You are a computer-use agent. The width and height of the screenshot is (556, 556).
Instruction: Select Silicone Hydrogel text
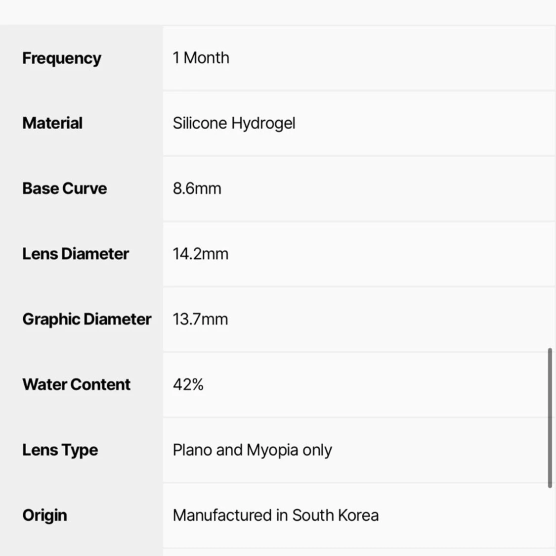pyautogui.click(x=234, y=124)
